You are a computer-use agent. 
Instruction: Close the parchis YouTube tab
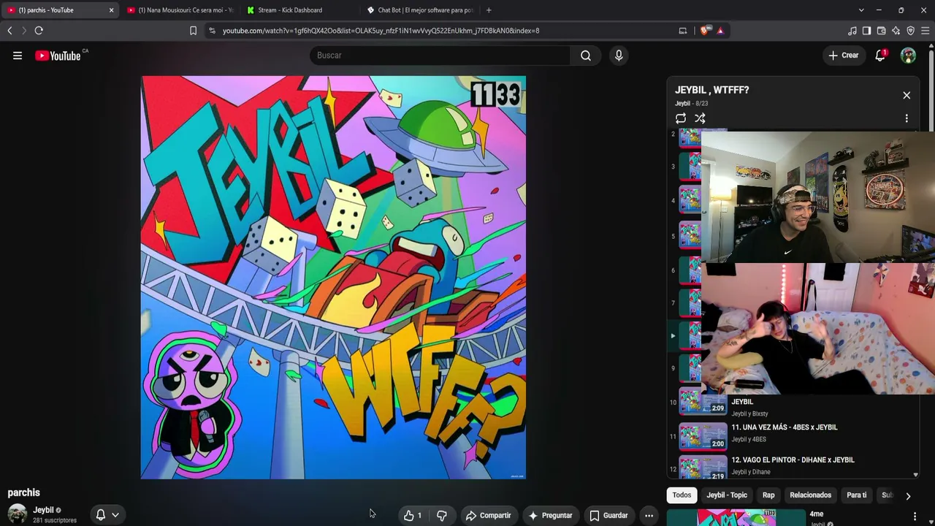(x=111, y=10)
